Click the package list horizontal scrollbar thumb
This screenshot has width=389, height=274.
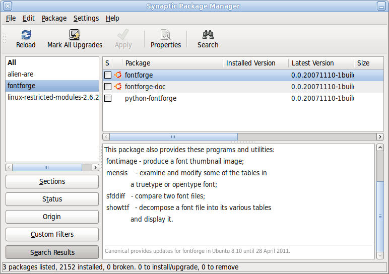pos(173,136)
